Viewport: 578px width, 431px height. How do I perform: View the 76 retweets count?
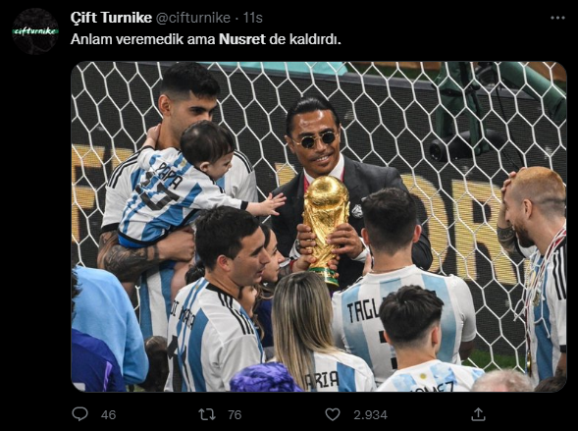(235, 415)
